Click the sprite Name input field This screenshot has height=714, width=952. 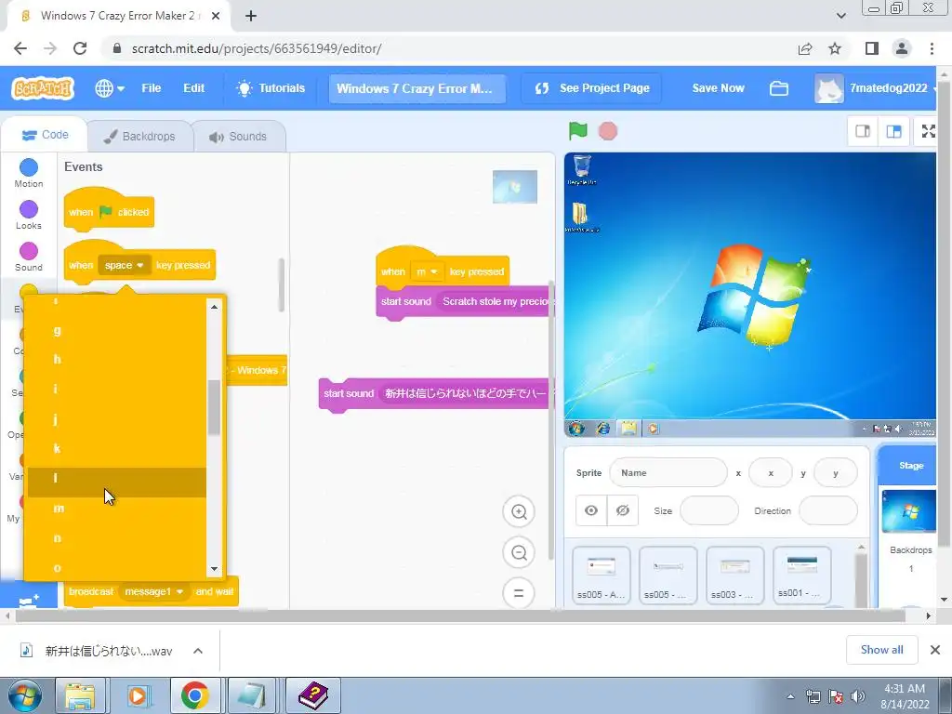click(x=668, y=473)
